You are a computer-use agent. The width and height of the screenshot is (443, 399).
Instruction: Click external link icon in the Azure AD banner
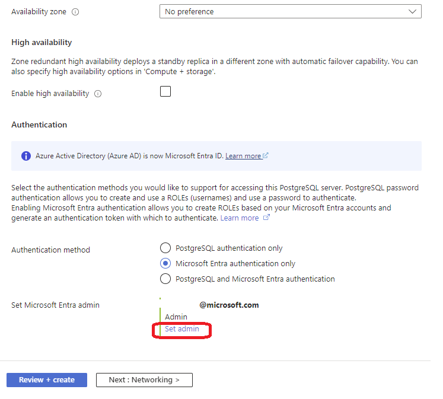point(266,156)
